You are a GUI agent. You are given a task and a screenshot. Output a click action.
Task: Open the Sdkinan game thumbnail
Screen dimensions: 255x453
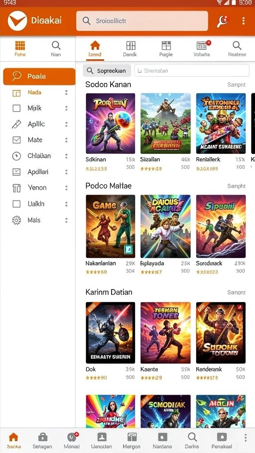tap(110, 123)
